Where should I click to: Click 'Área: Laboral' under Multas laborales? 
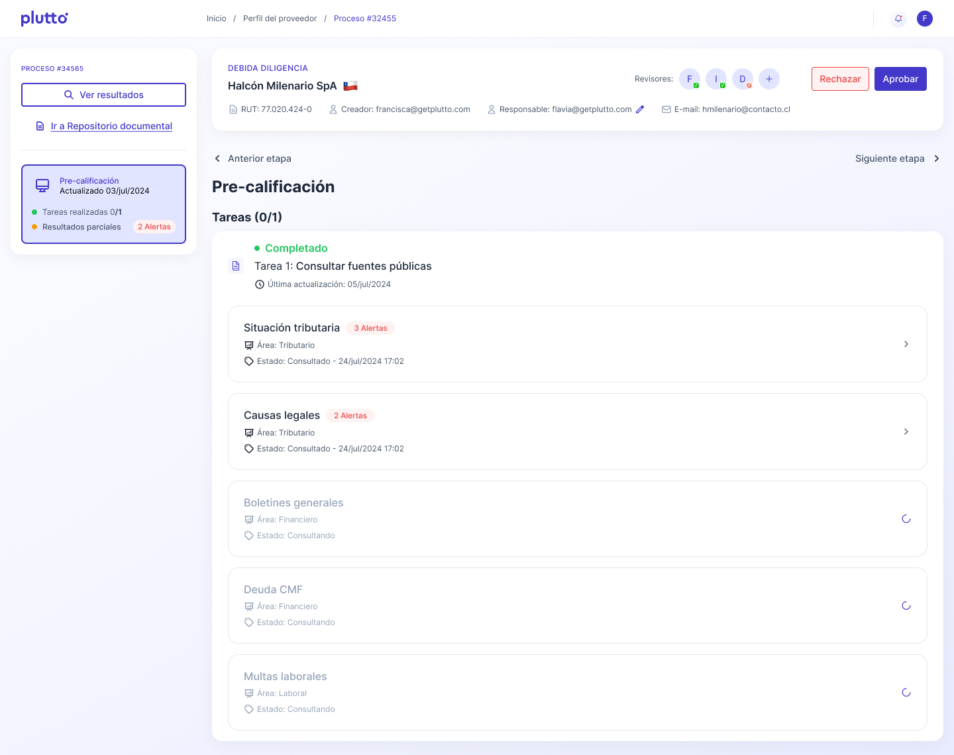(x=282, y=693)
